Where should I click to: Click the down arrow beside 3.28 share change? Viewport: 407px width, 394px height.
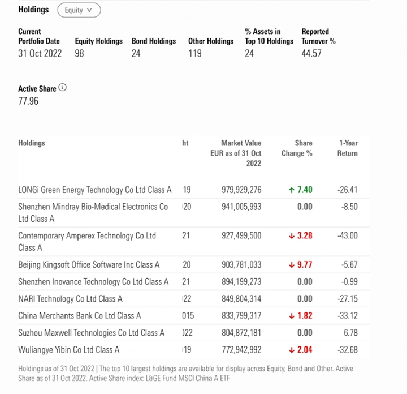pos(292,236)
